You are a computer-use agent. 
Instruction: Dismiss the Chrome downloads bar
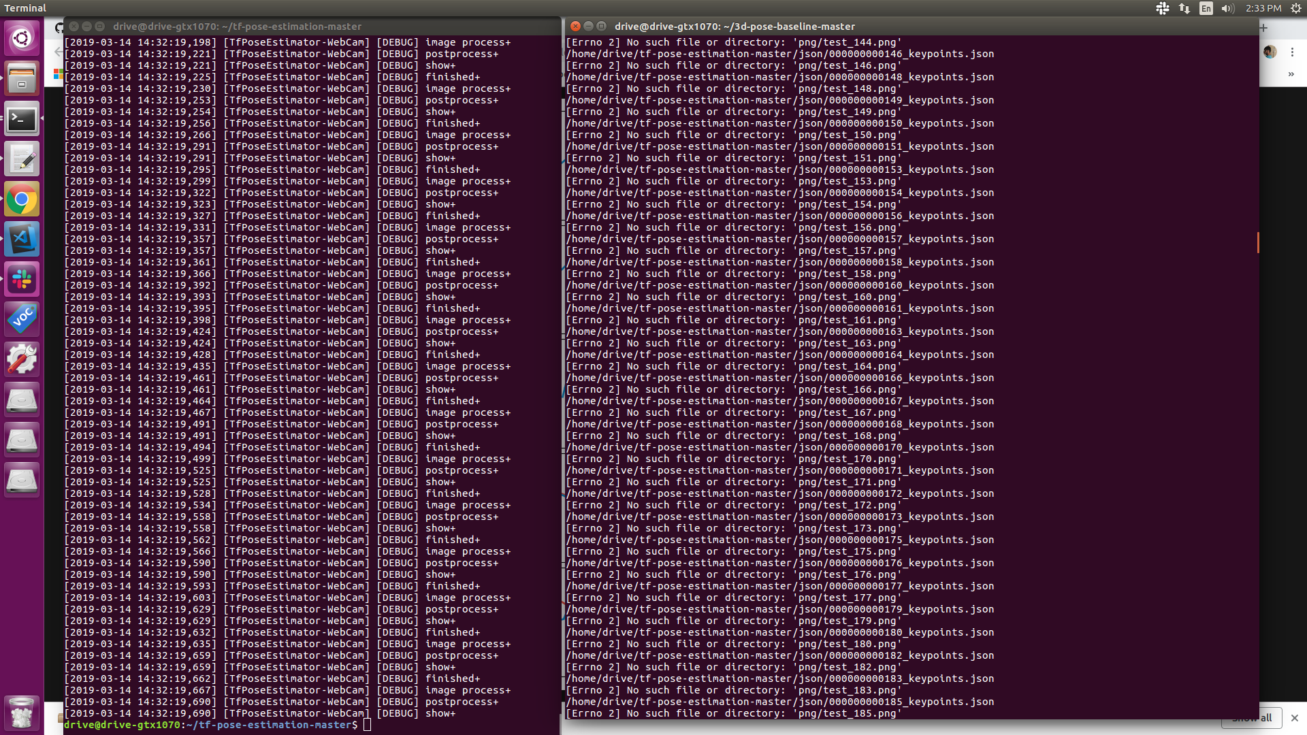coord(1295,718)
